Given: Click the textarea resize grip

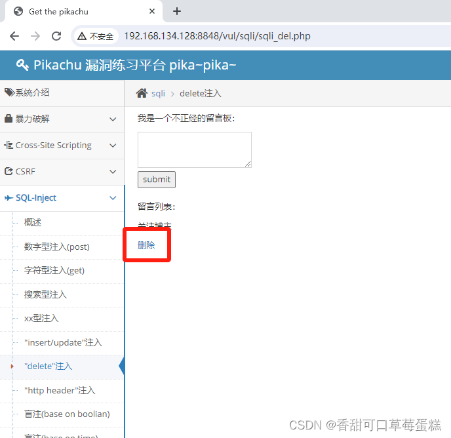Looking at the screenshot, I should tap(248, 164).
